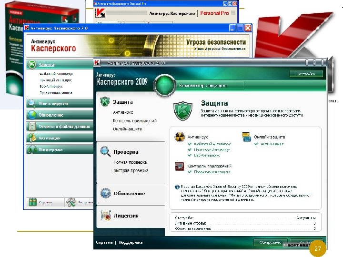Click the Защита shield icon in 7.0 window
Screen dimensions: 343x257
[x=32, y=65]
